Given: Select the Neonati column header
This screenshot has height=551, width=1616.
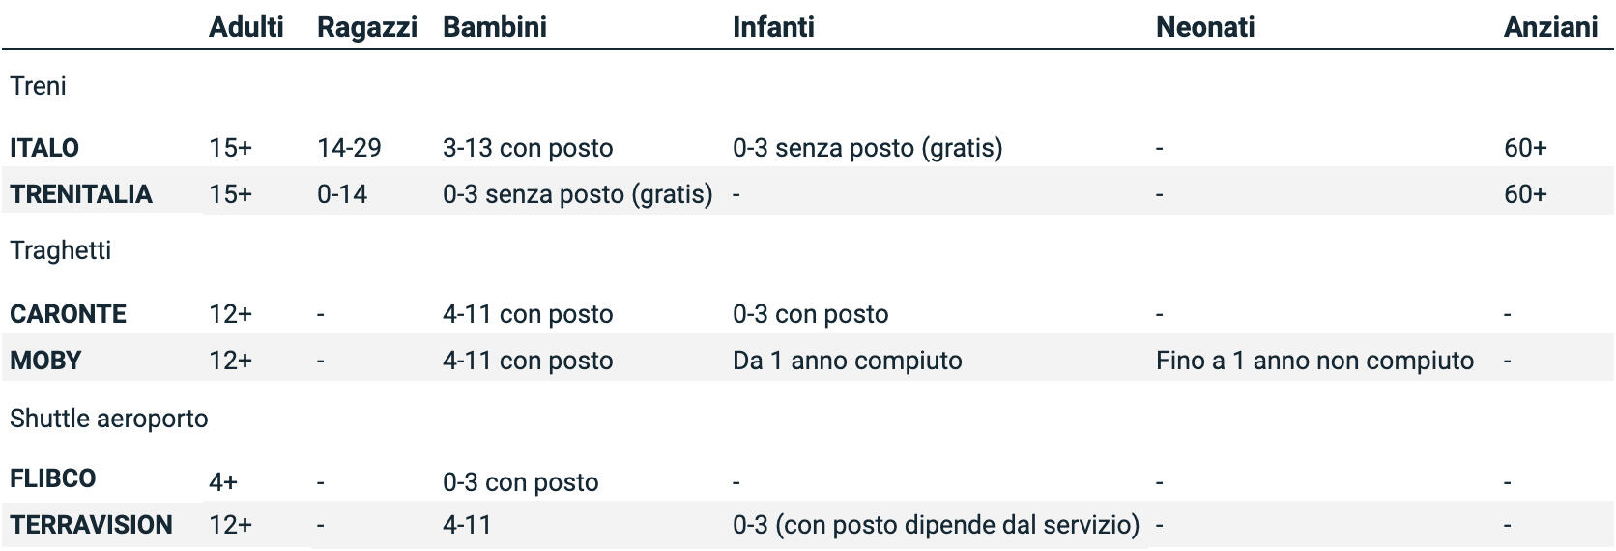Looking at the screenshot, I should (x=1204, y=27).
